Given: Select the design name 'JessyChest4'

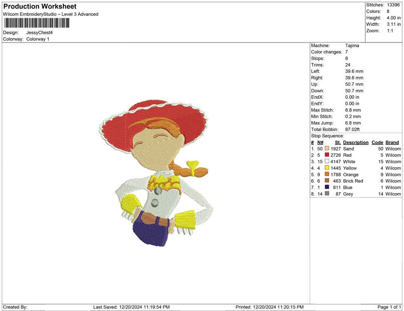Looking at the screenshot, I should tap(40, 33).
